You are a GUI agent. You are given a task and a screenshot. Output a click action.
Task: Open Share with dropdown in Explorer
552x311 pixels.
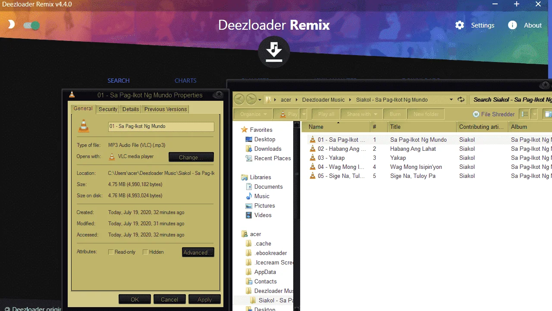tap(361, 114)
